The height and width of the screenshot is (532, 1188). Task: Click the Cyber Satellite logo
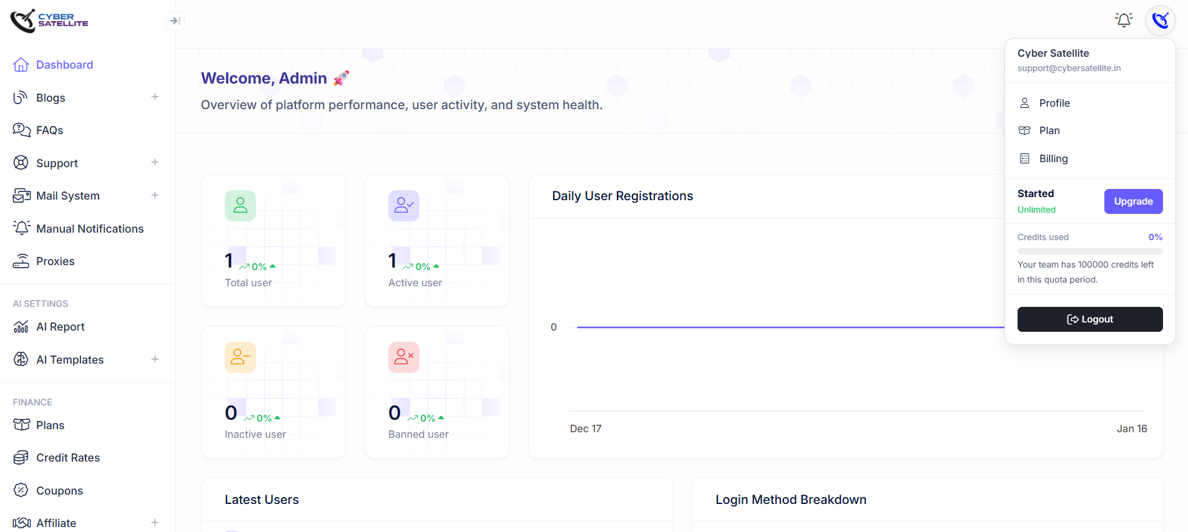(x=49, y=21)
